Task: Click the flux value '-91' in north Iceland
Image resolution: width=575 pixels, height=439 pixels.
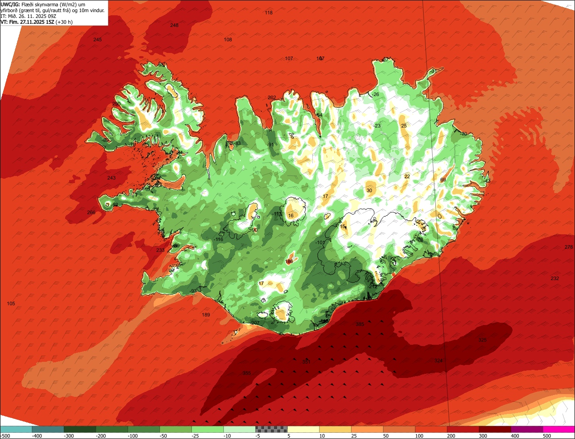Action: tap(270, 145)
